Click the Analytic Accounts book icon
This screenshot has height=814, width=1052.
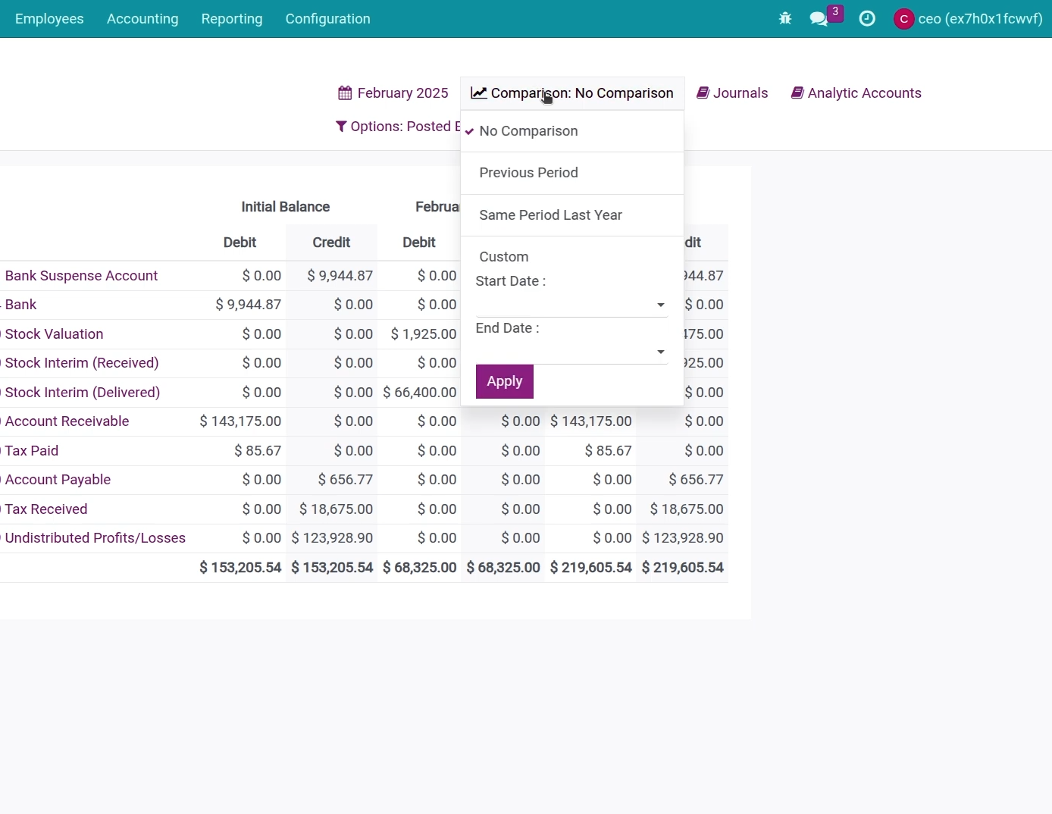click(797, 93)
